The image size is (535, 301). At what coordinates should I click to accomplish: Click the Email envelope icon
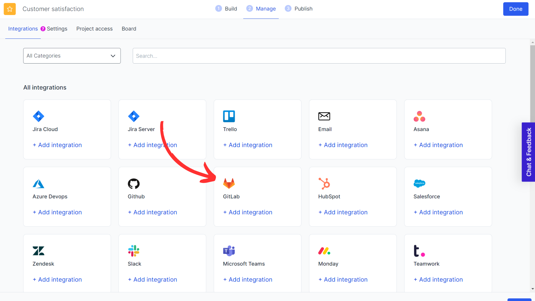(x=324, y=116)
